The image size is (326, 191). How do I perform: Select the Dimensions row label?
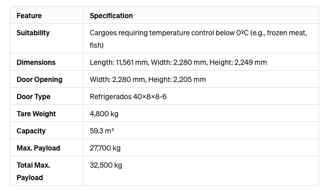[36, 62]
